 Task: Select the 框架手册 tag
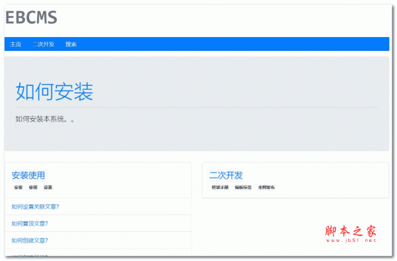point(220,188)
